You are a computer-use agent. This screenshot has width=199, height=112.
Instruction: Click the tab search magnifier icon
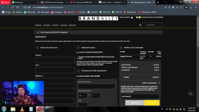click(180, 2)
